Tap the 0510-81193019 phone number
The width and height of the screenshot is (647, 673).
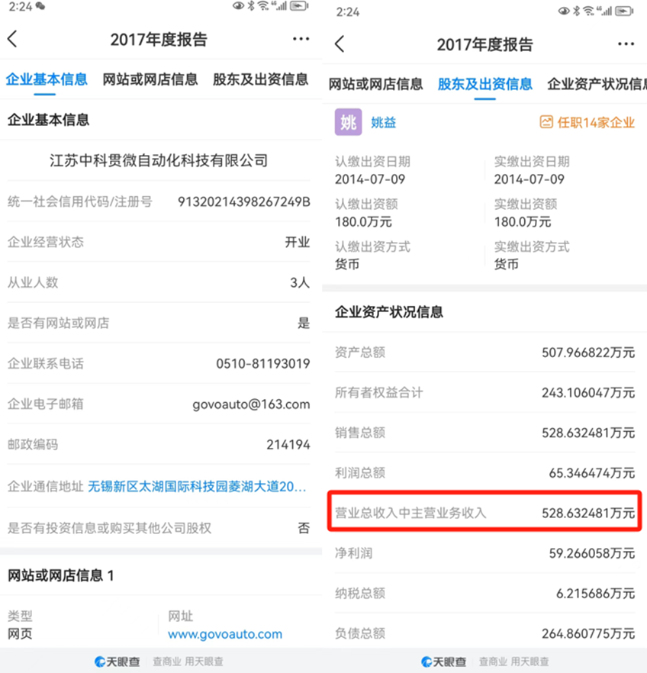[x=263, y=364]
